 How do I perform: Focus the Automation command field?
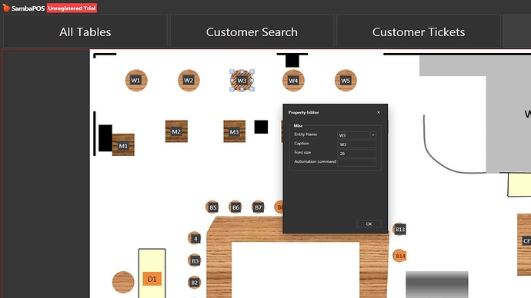coord(356,162)
